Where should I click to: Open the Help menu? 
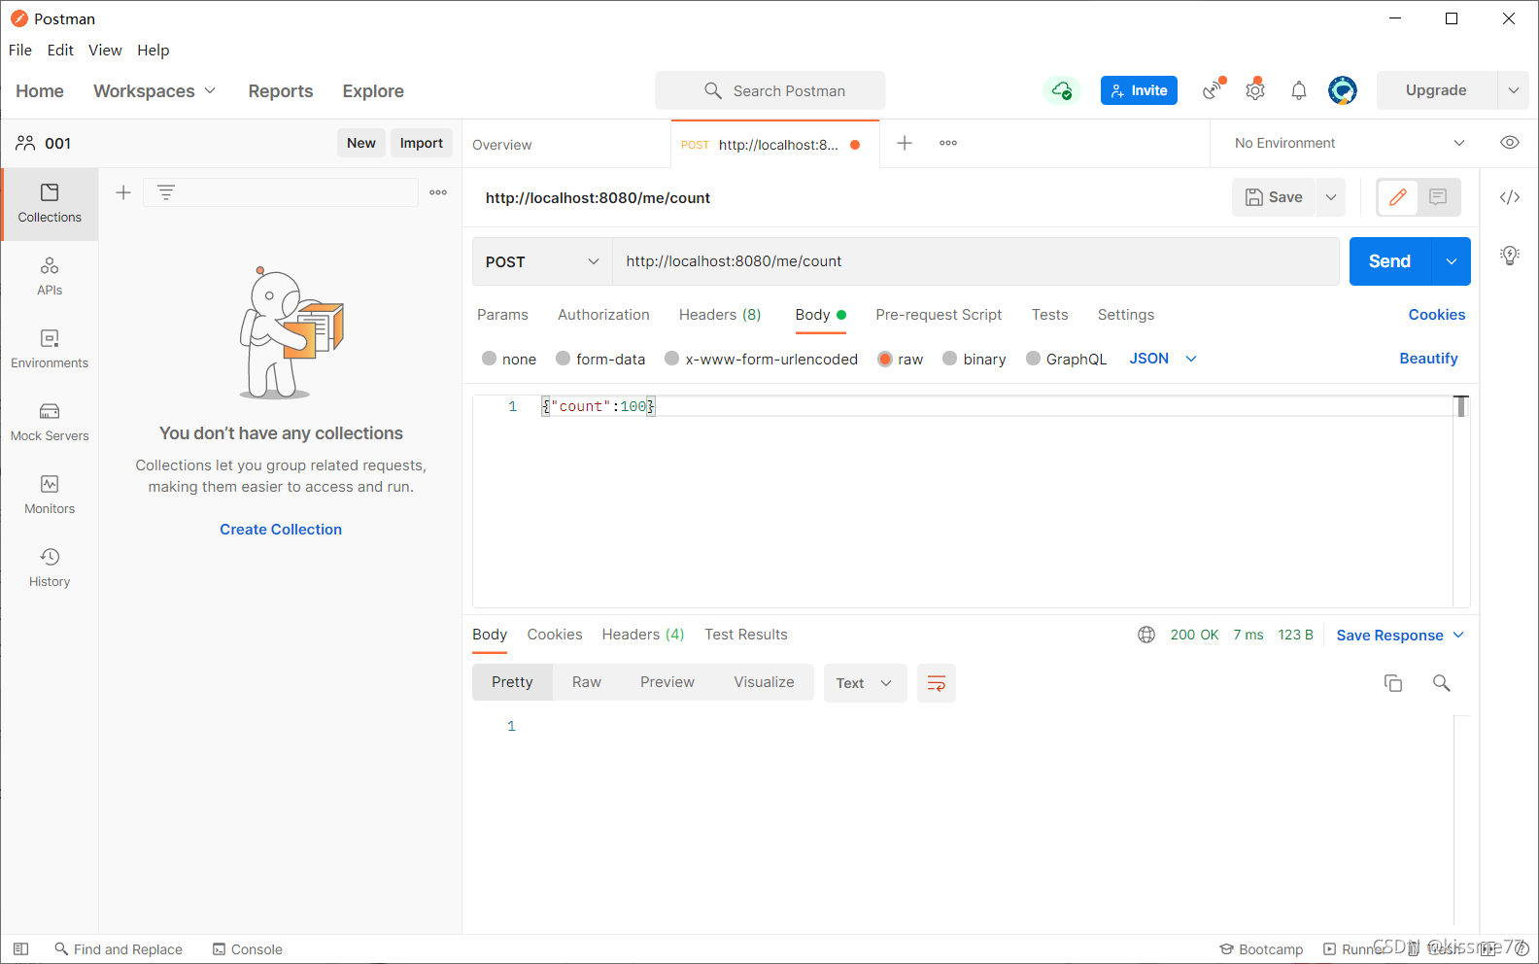[x=153, y=50]
